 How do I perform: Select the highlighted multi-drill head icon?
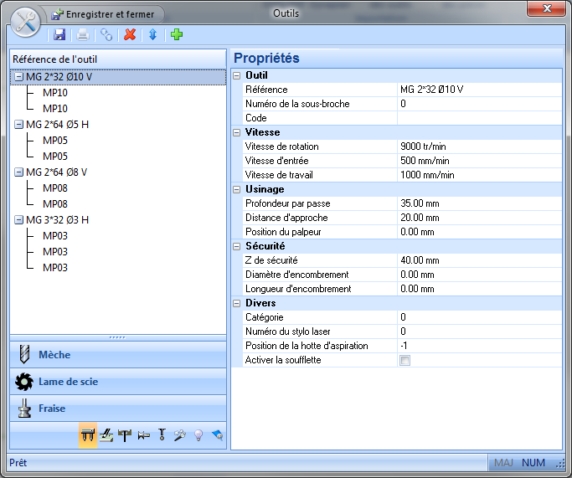(x=87, y=435)
